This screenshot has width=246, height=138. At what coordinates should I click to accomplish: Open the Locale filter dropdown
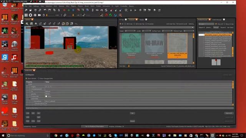pos(146,31)
